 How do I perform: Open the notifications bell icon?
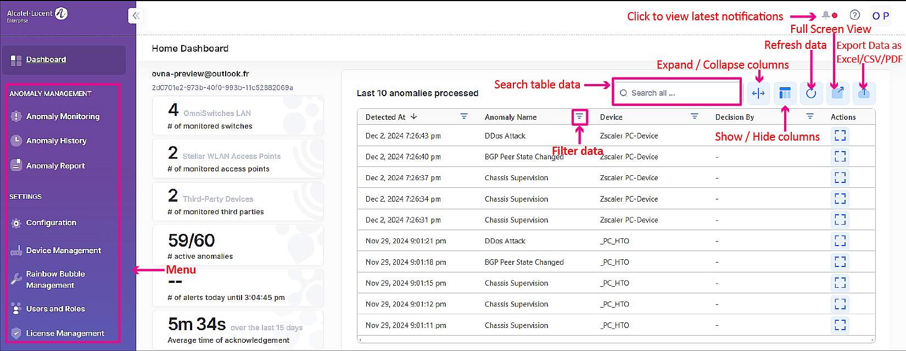coord(826,16)
